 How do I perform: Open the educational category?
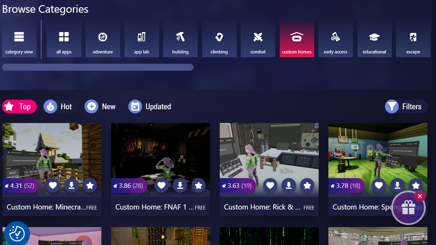pyautogui.click(x=374, y=39)
